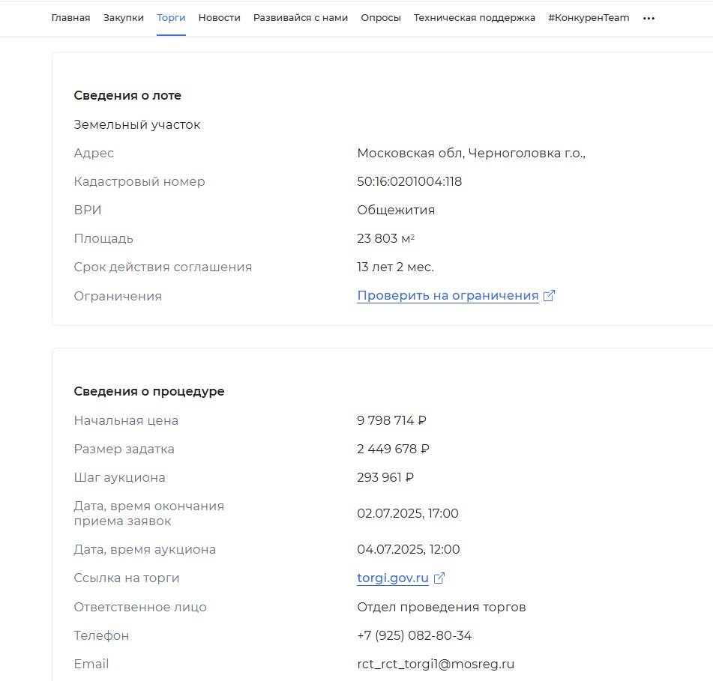Click external-link icon beside Проверить на ограничения
Image resolution: width=713 pixels, height=681 pixels.
[x=549, y=296]
